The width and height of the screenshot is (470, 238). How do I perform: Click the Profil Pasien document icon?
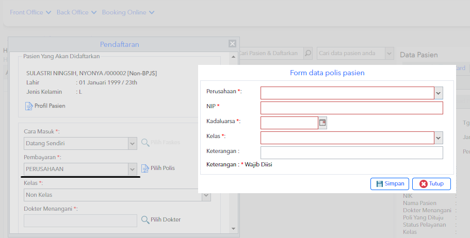point(29,106)
